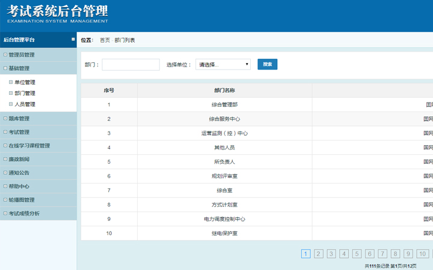
Task: Click the blue 搜索 button
Action: (267, 64)
